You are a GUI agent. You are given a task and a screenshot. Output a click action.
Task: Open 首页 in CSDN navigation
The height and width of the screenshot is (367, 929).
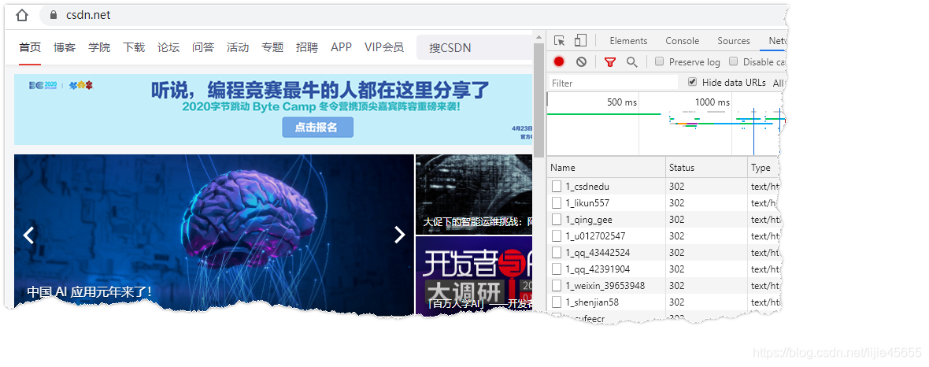[30, 47]
